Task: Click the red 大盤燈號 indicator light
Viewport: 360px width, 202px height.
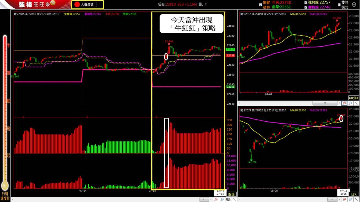Action: click(x=77, y=4)
